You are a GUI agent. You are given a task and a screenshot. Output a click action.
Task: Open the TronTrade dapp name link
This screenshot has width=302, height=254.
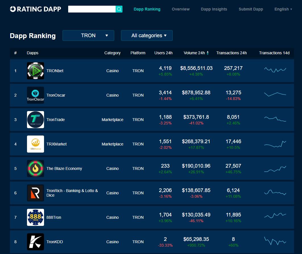(x=55, y=120)
